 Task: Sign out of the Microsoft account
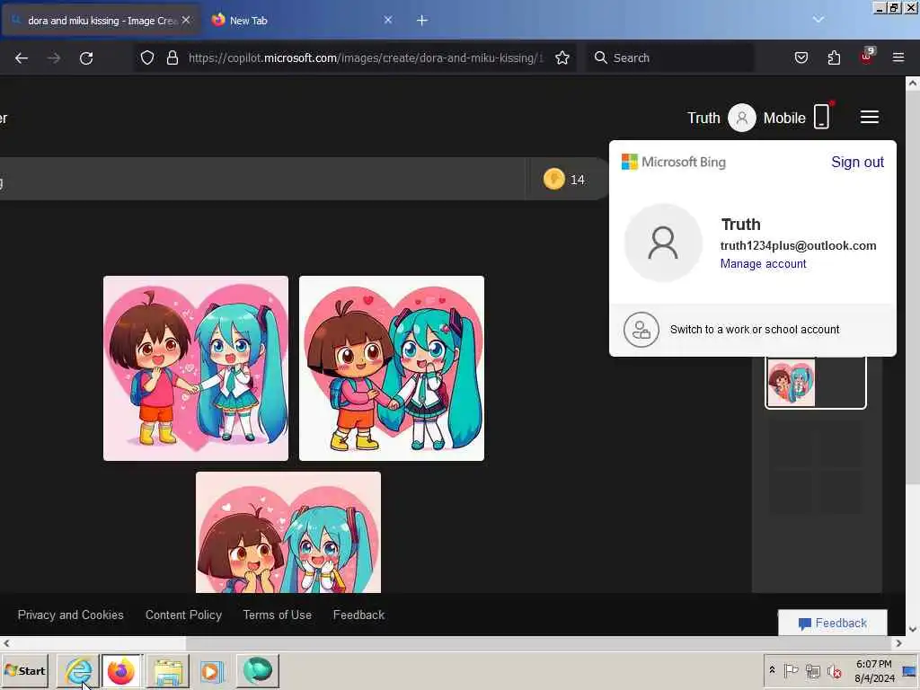click(857, 162)
